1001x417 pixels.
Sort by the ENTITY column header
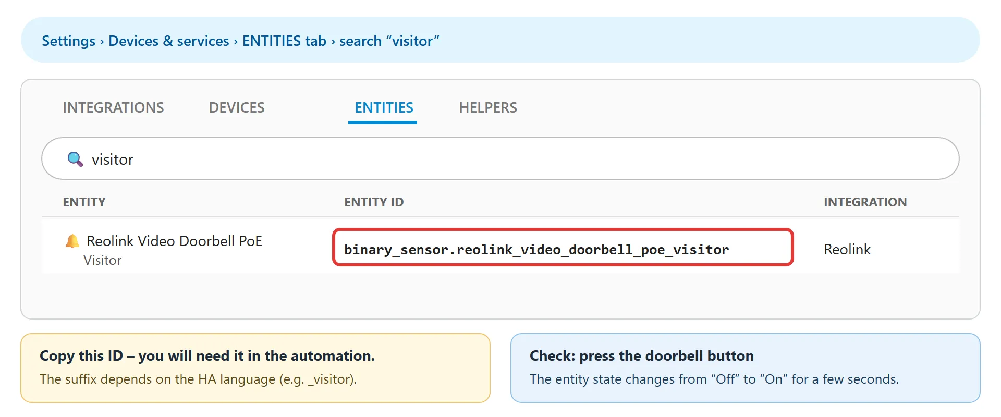[84, 202]
